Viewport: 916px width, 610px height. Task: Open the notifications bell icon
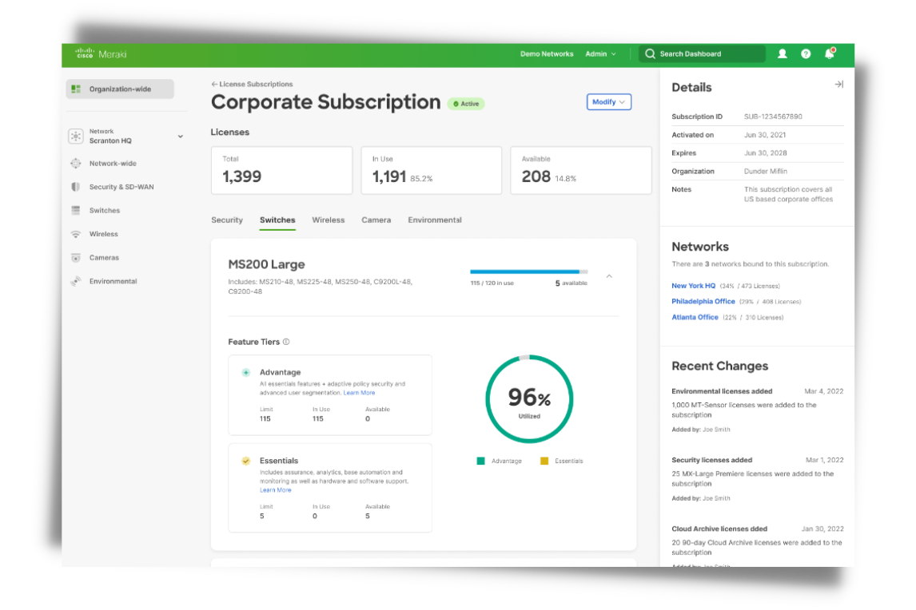click(x=830, y=53)
